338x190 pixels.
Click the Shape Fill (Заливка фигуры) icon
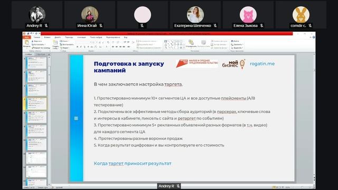click(212, 41)
